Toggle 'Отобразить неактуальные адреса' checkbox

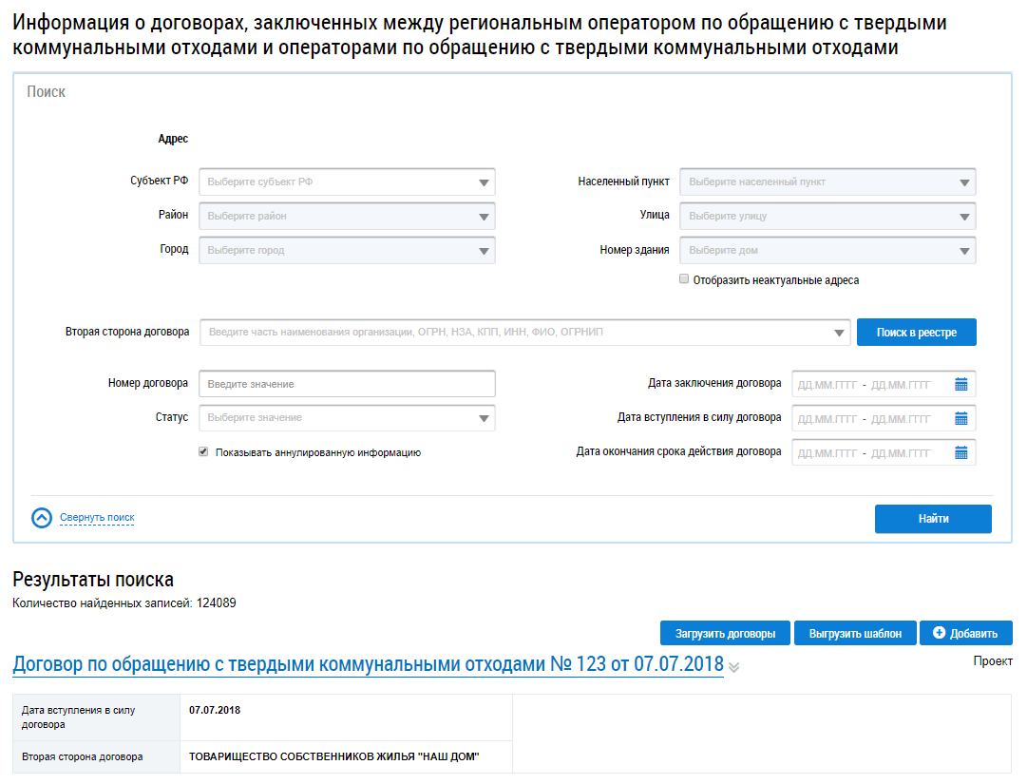(x=684, y=280)
